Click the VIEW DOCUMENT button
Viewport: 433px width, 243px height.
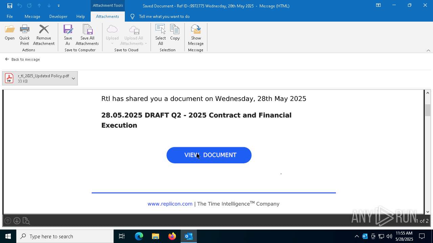(x=209, y=155)
